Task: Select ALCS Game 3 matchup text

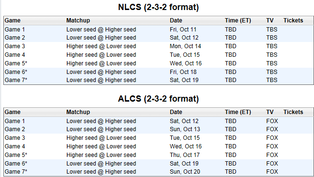Action: (x=101, y=138)
